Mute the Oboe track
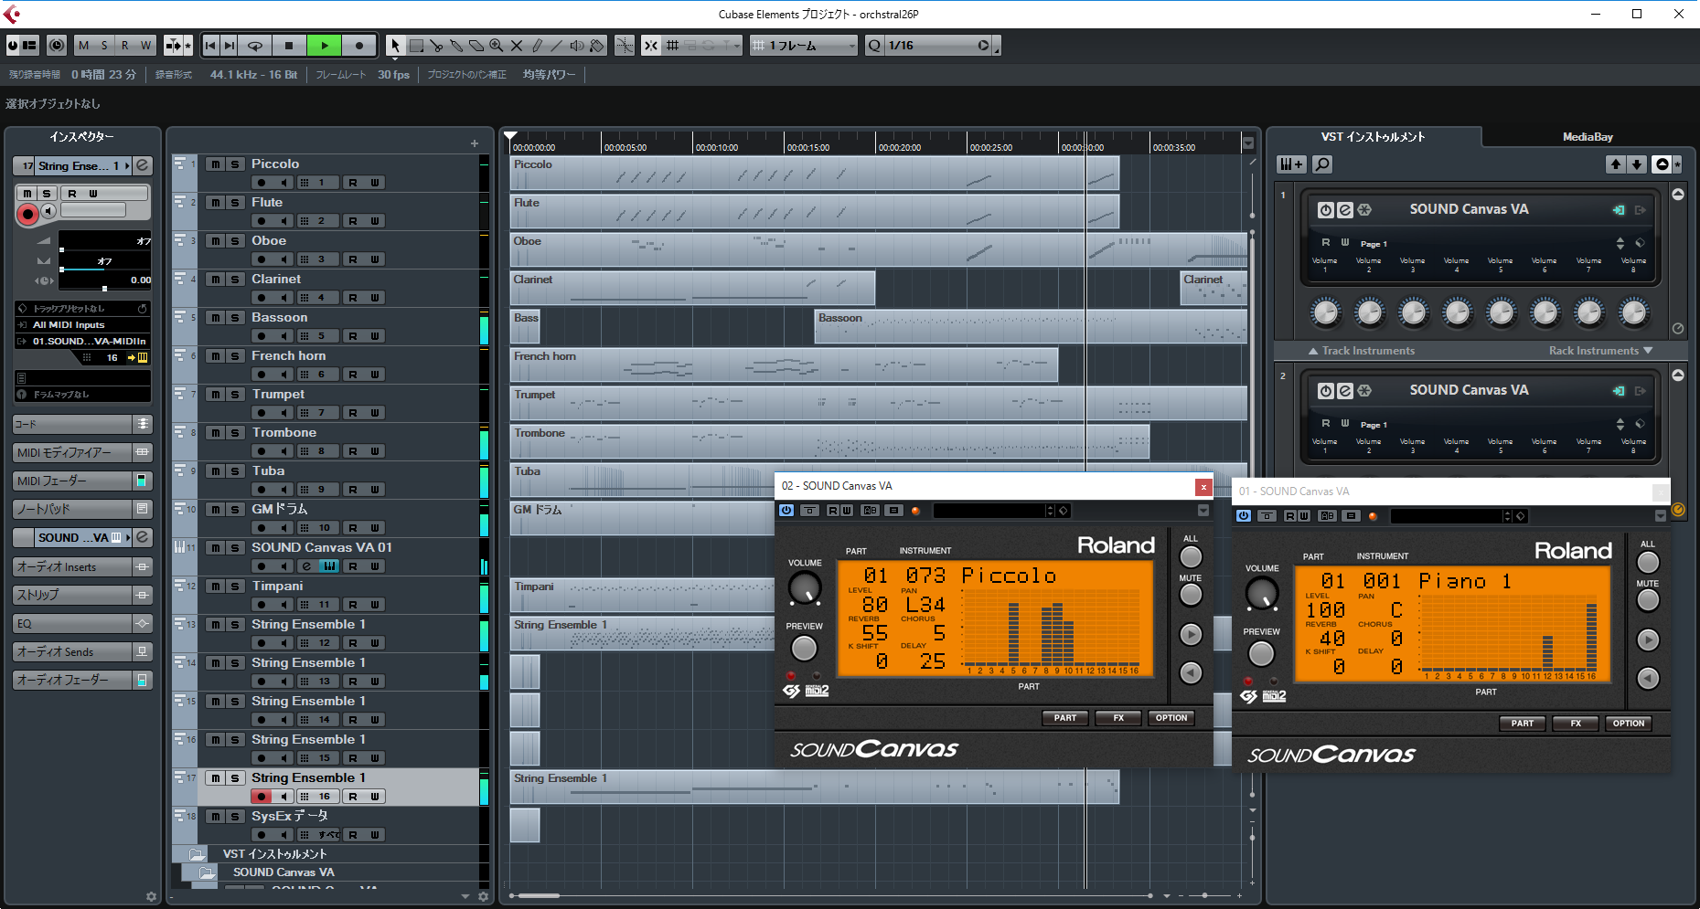Screen dimensions: 1700x909 pos(214,241)
